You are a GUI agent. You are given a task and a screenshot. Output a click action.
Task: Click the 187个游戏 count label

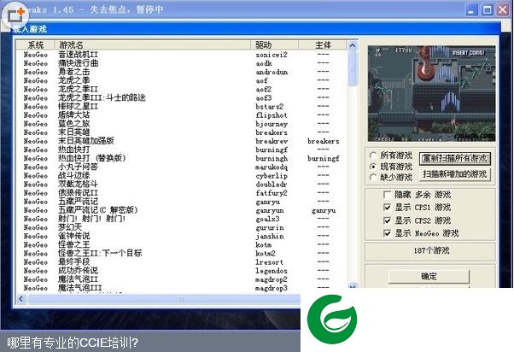pos(431,251)
